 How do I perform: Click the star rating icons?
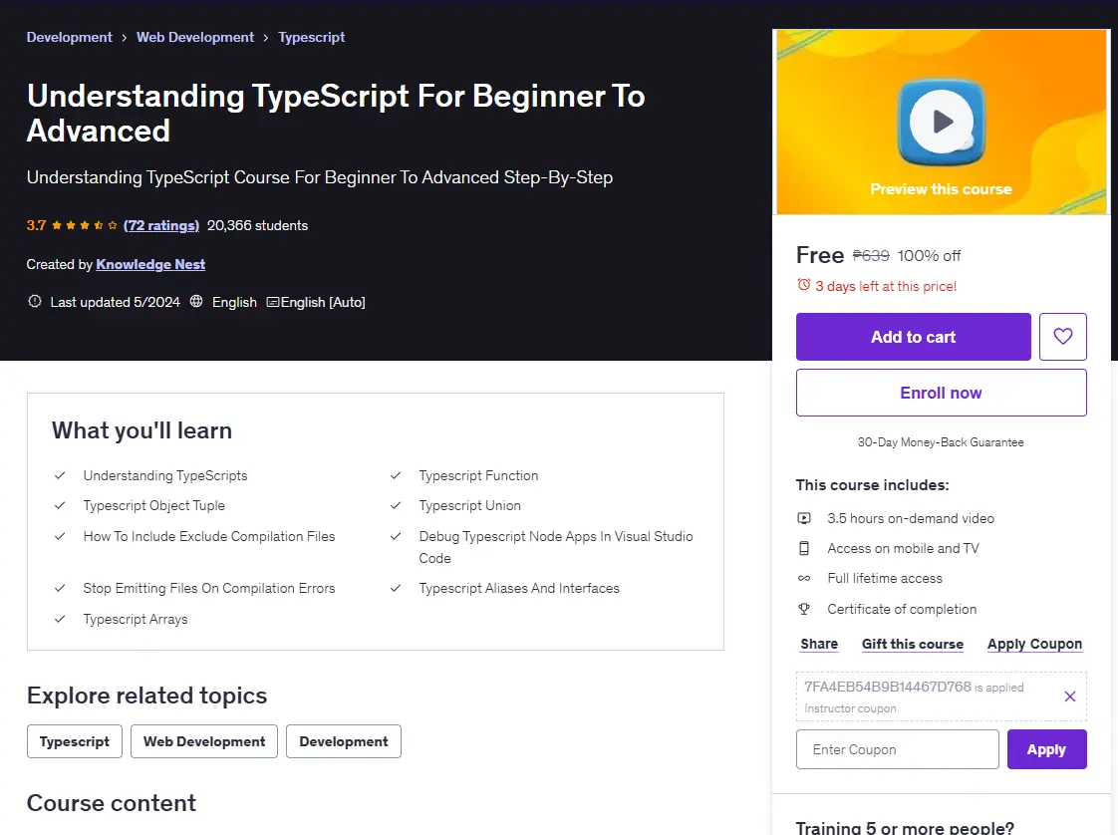84,225
